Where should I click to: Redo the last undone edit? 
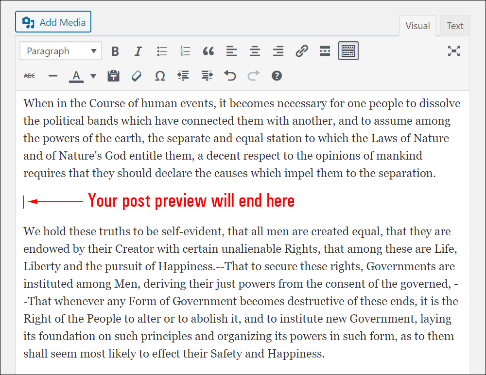[x=253, y=76]
